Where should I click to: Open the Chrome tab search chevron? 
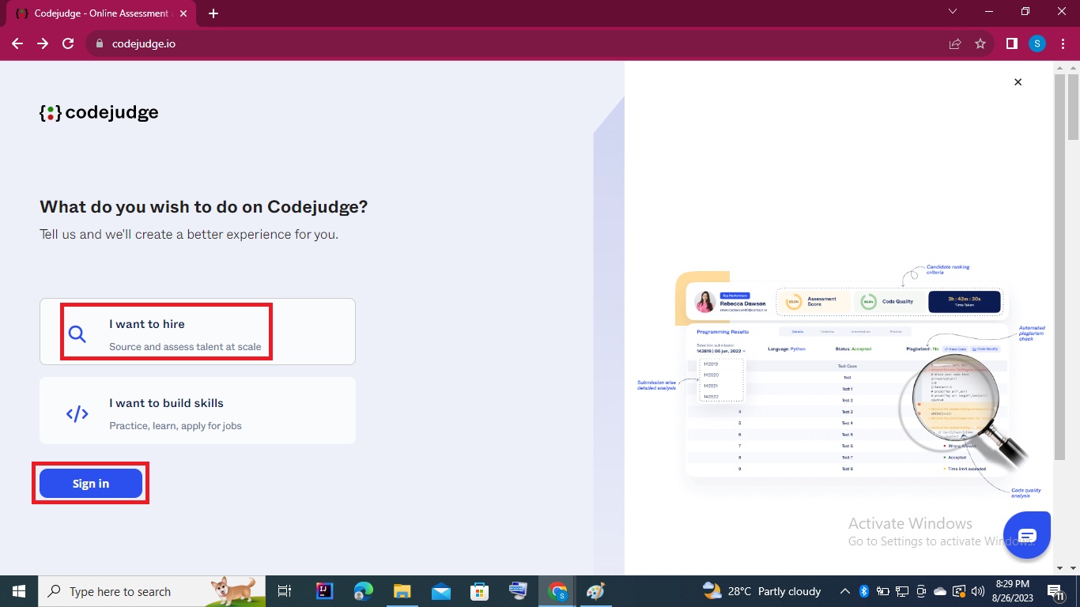tap(952, 12)
